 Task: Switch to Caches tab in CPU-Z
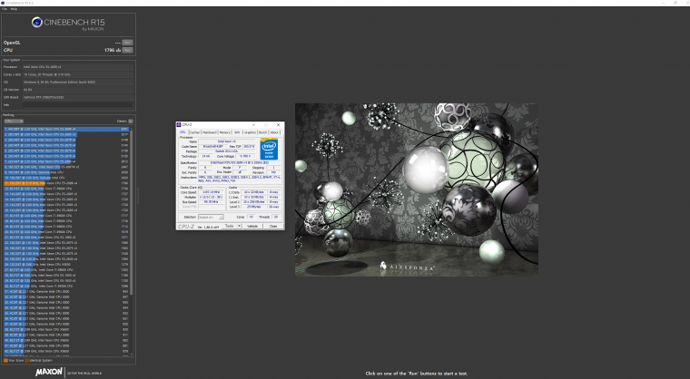point(194,132)
